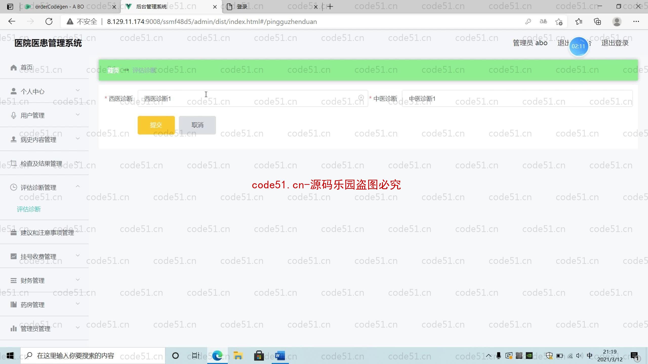Open the browser favorites list icon
The width and height of the screenshot is (648, 364).
click(x=579, y=21)
